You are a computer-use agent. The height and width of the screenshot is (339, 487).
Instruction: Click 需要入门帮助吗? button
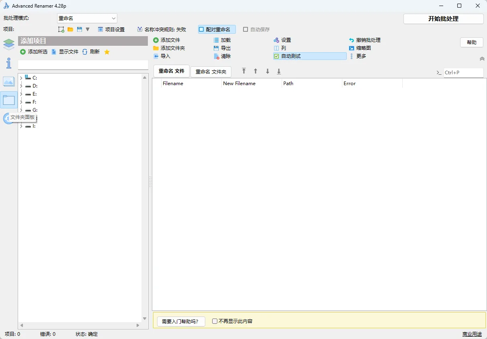181,321
